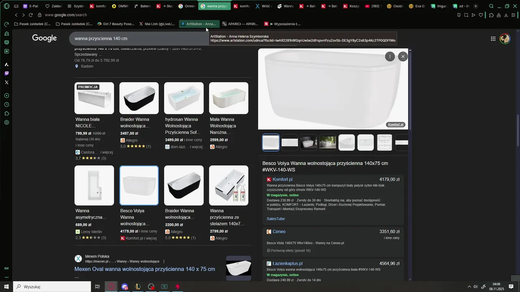Close the product detail panel
Viewport: 520px width, 292px height.
(403, 56)
